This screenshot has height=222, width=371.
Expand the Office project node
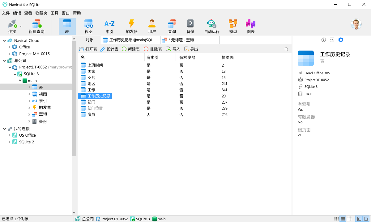(9, 47)
